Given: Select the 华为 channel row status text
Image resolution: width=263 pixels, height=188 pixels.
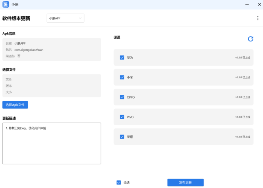Looking at the screenshot, I should click(242, 57).
